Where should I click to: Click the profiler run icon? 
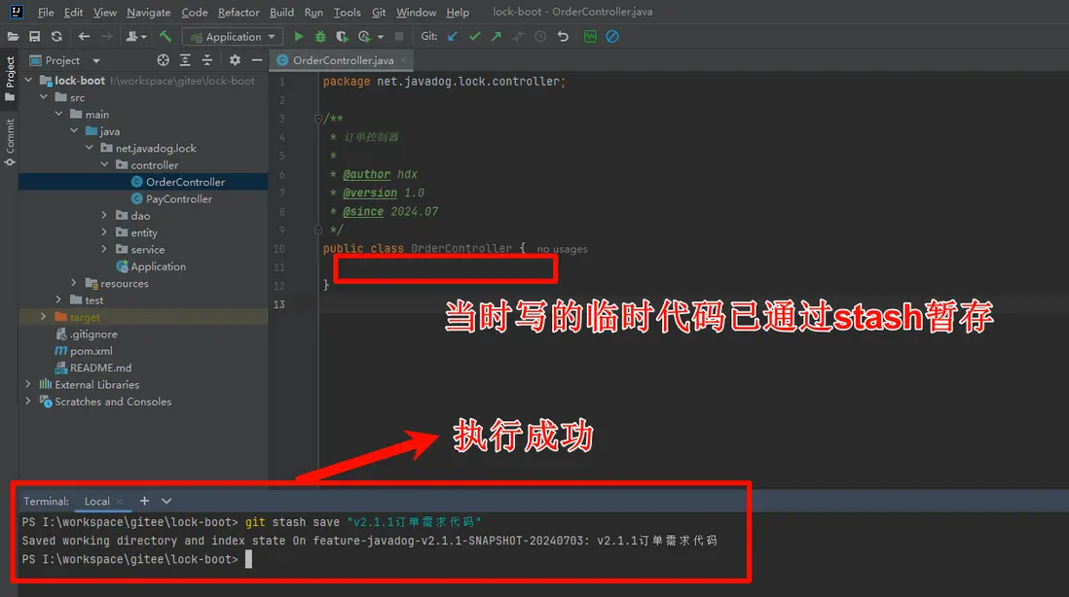coord(364,37)
